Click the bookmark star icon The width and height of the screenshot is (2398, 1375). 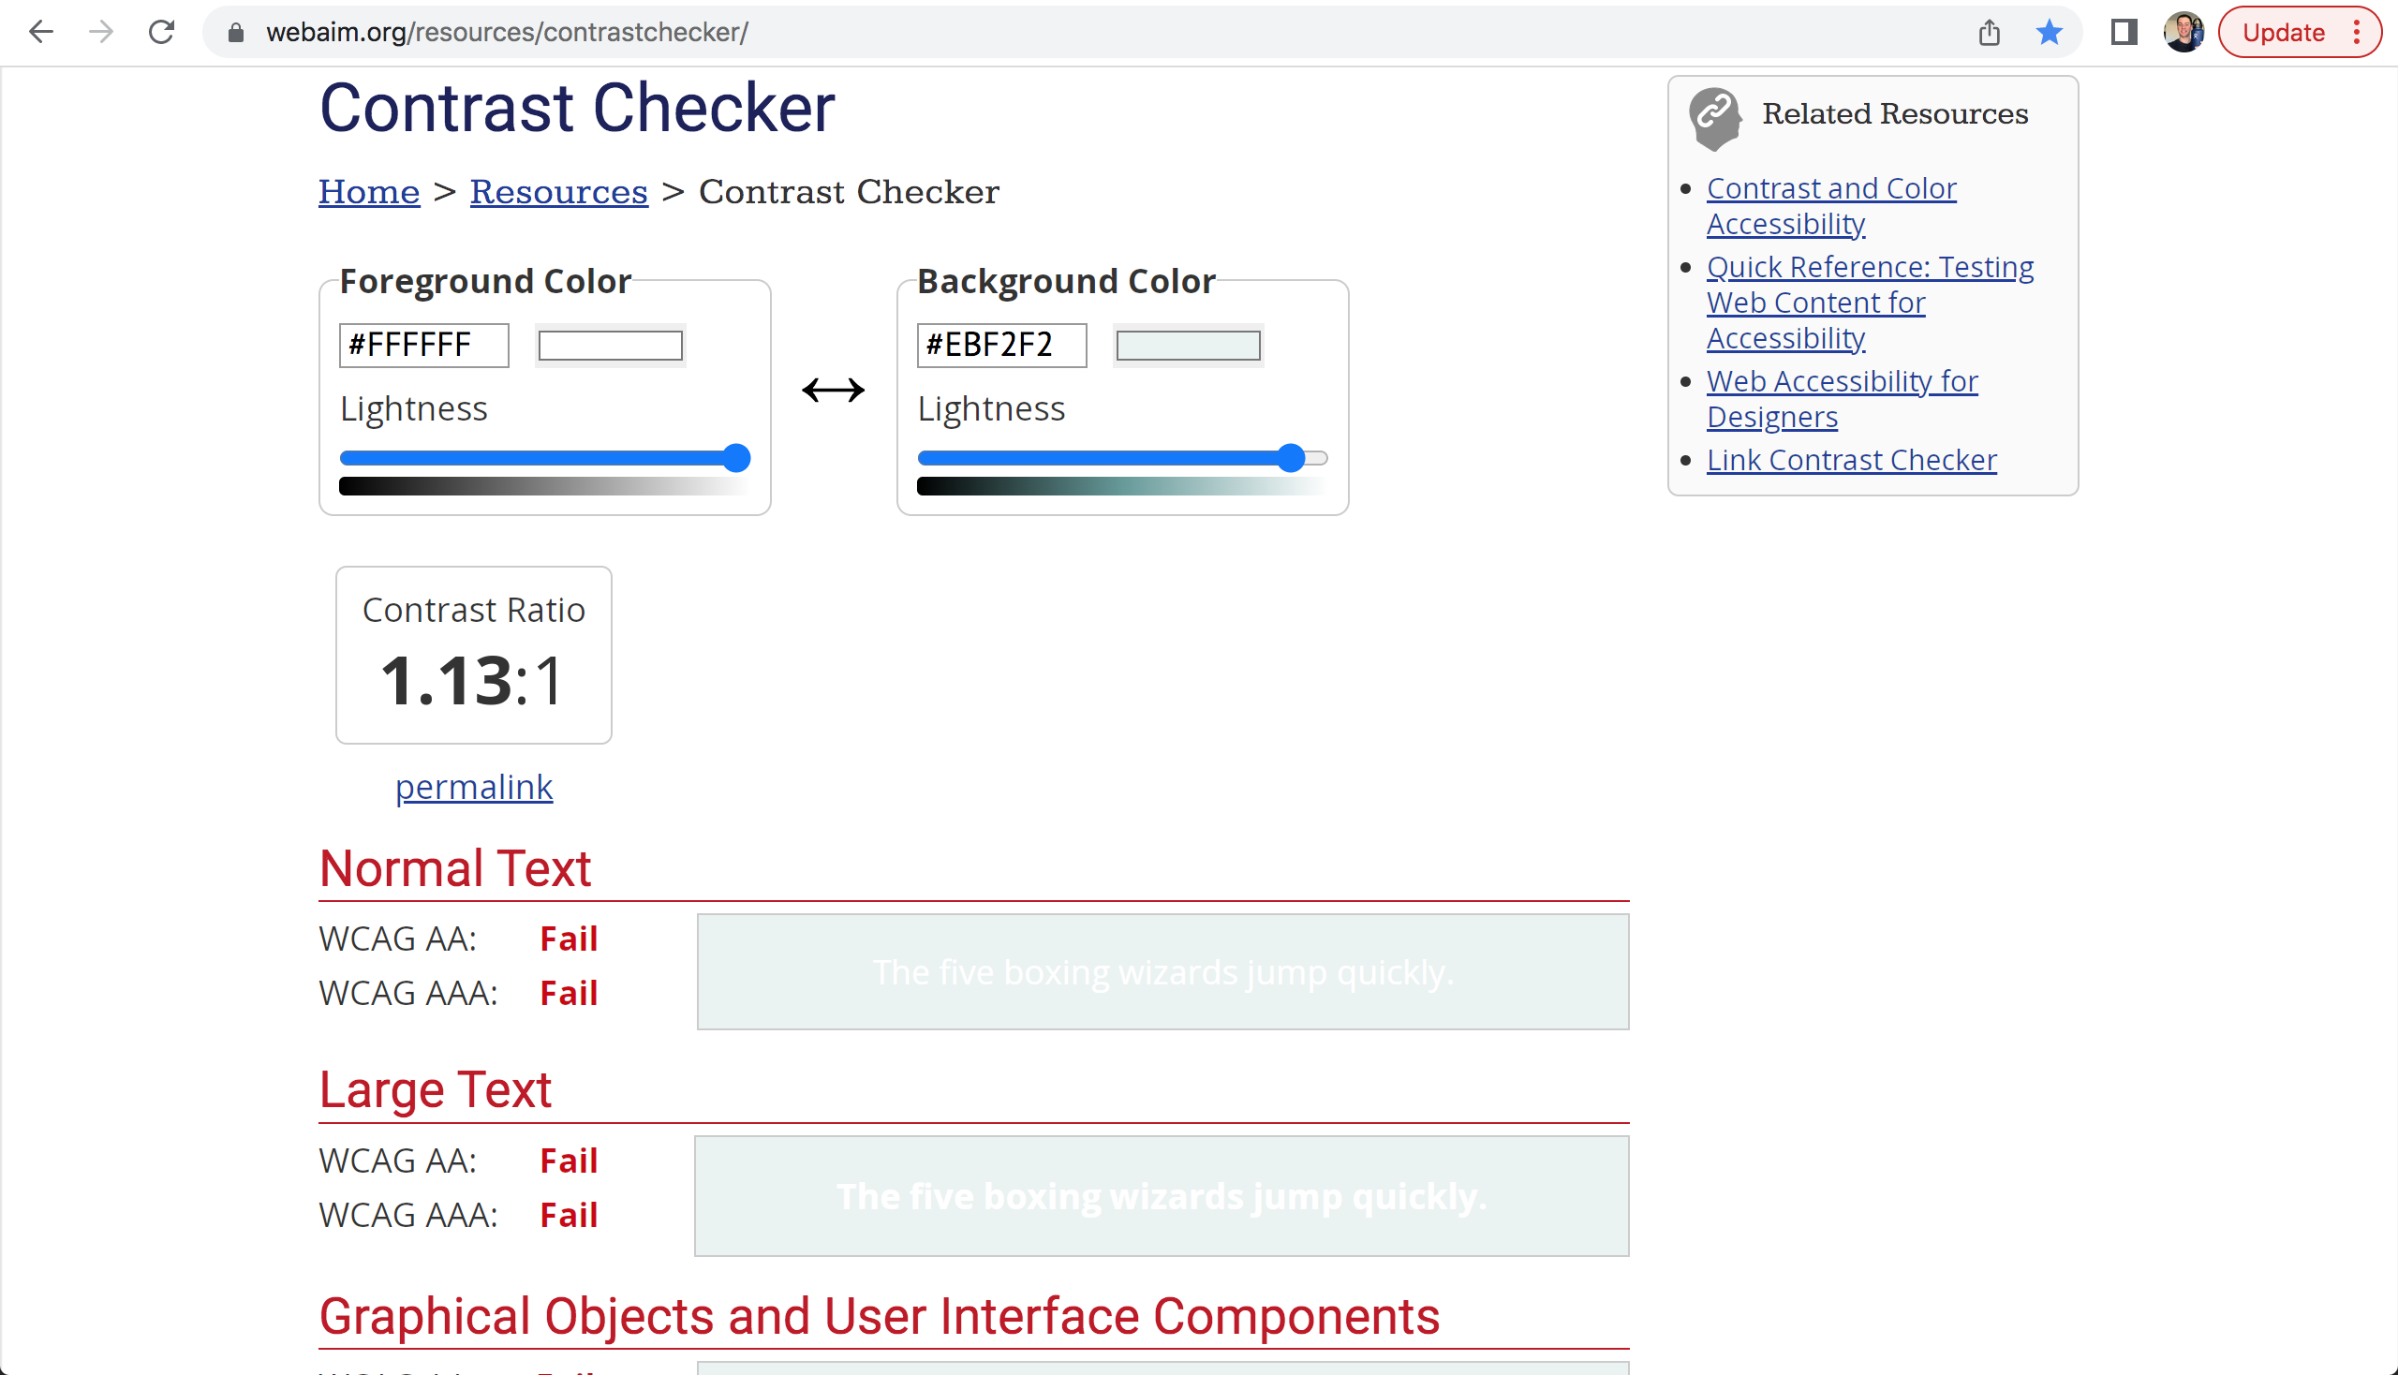[x=2049, y=32]
